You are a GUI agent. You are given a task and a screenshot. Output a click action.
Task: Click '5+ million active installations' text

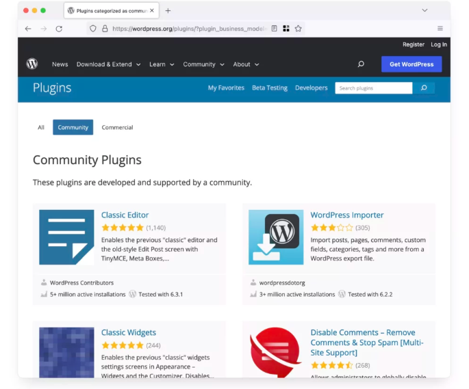pyautogui.click(x=88, y=294)
